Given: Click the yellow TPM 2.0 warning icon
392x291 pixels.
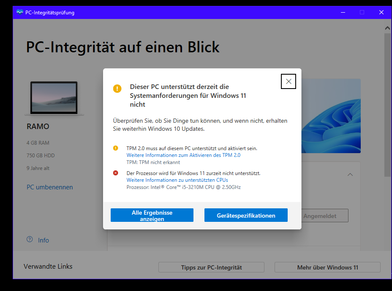Looking at the screenshot, I should pos(115,148).
